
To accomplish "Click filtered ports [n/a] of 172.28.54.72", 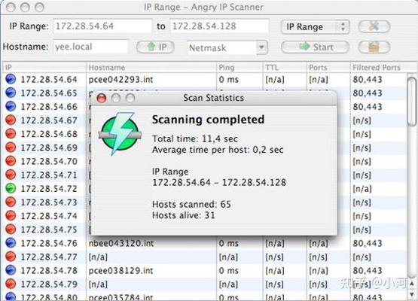I will pyautogui.click(x=362, y=189).
